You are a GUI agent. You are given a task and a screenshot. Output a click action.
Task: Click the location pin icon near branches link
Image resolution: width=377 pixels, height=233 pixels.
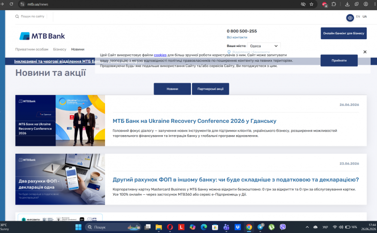pyautogui.click(x=229, y=52)
